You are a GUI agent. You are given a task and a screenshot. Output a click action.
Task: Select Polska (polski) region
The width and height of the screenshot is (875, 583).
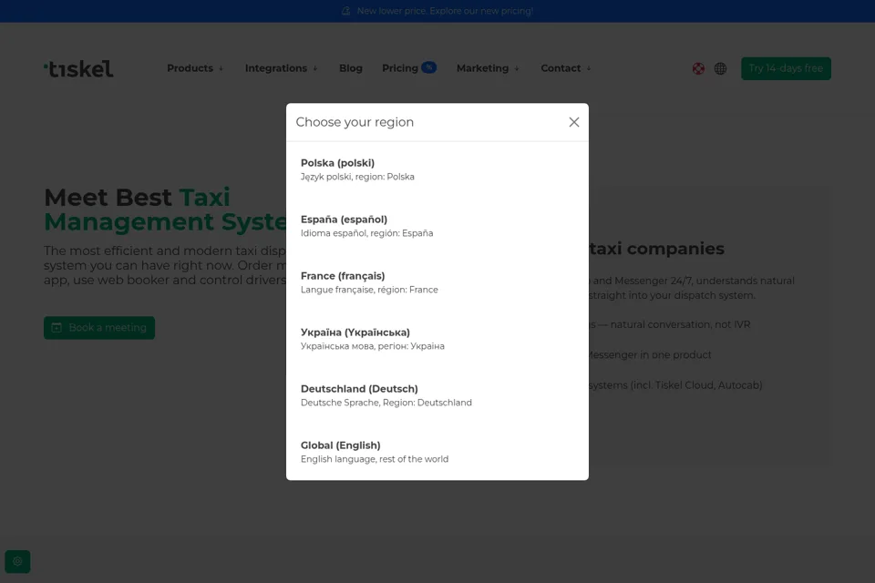[x=437, y=169]
